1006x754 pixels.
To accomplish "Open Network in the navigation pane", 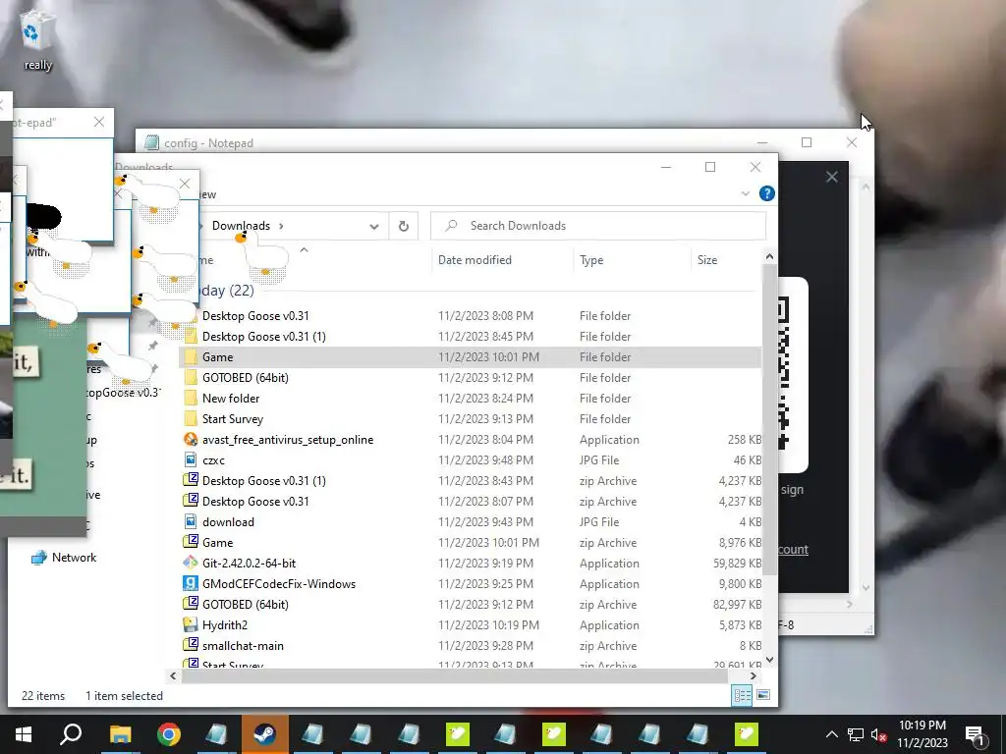I will point(64,558).
